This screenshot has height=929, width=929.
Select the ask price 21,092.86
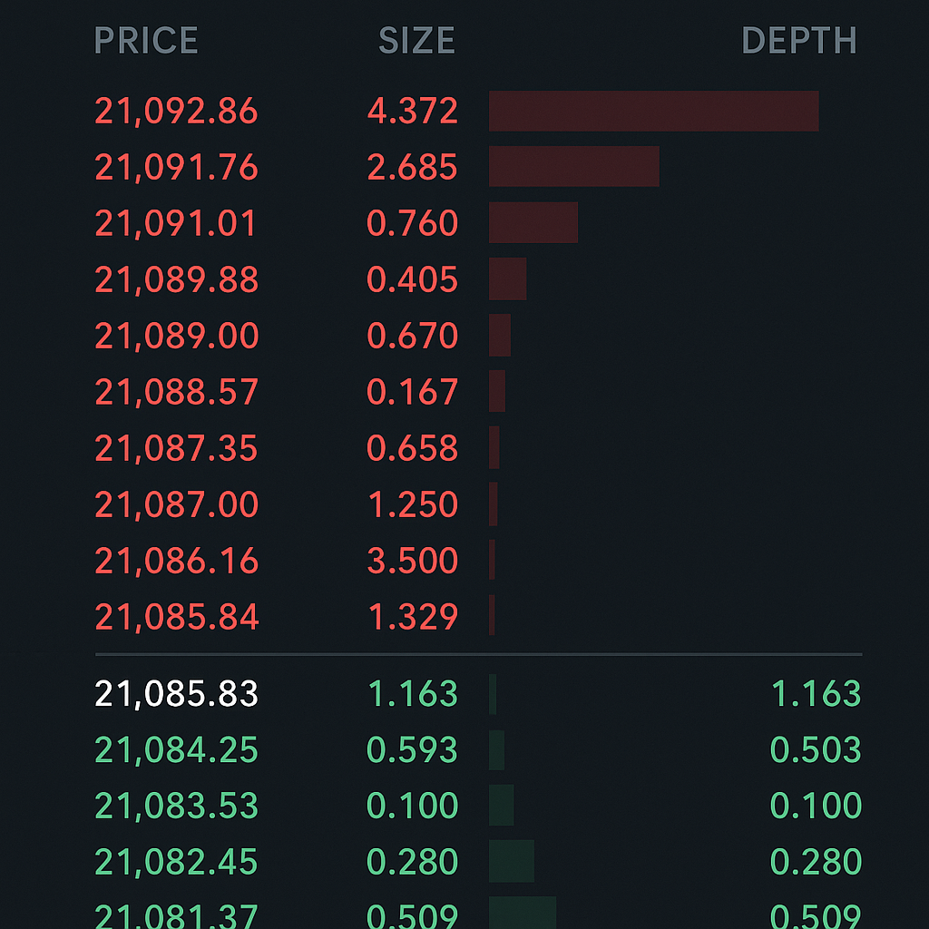point(176,111)
